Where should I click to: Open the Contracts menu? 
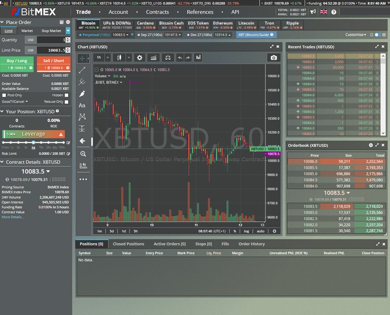(157, 12)
